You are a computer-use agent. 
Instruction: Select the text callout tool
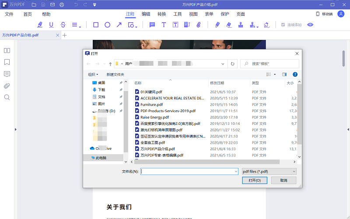(x=187, y=25)
